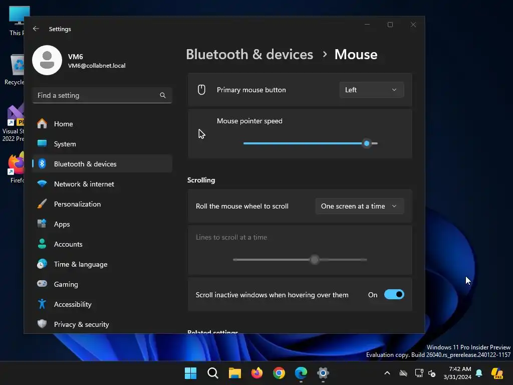Launch File Explorer from taskbar
This screenshot has width=513, height=385.
(x=234, y=373)
